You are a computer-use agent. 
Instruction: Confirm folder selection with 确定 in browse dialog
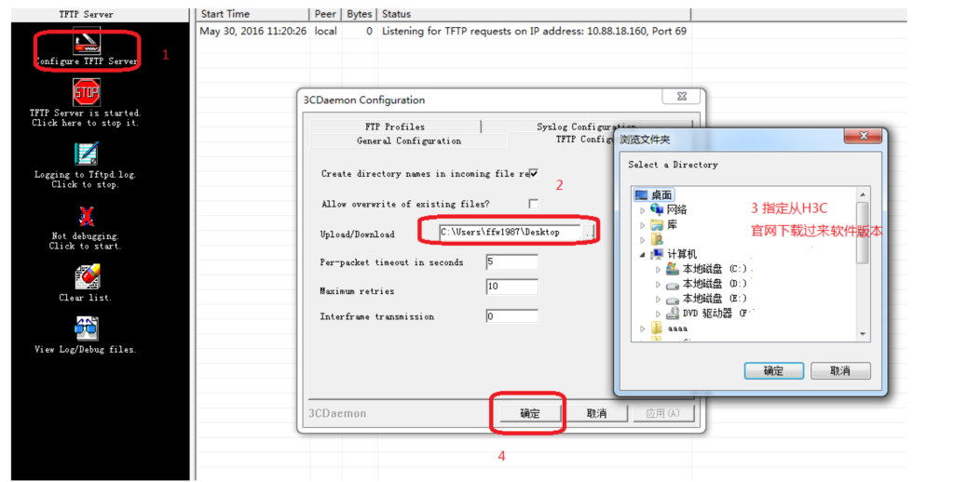pos(774,370)
